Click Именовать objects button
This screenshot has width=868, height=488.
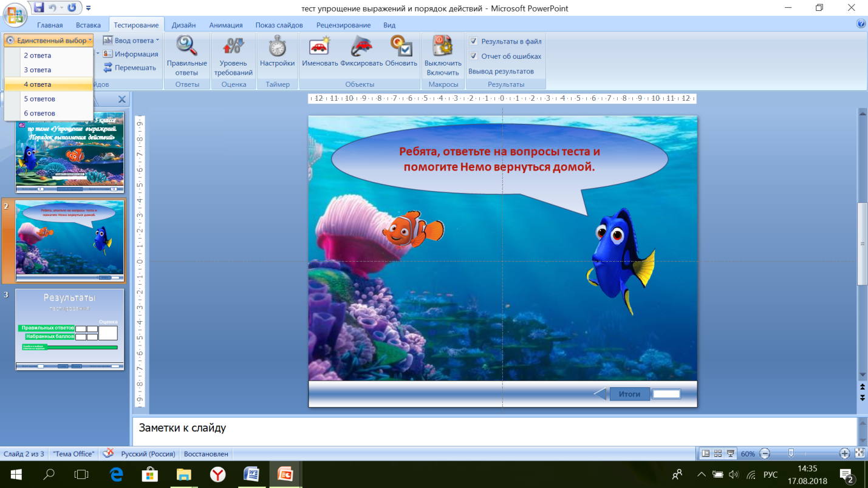click(320, 51)
